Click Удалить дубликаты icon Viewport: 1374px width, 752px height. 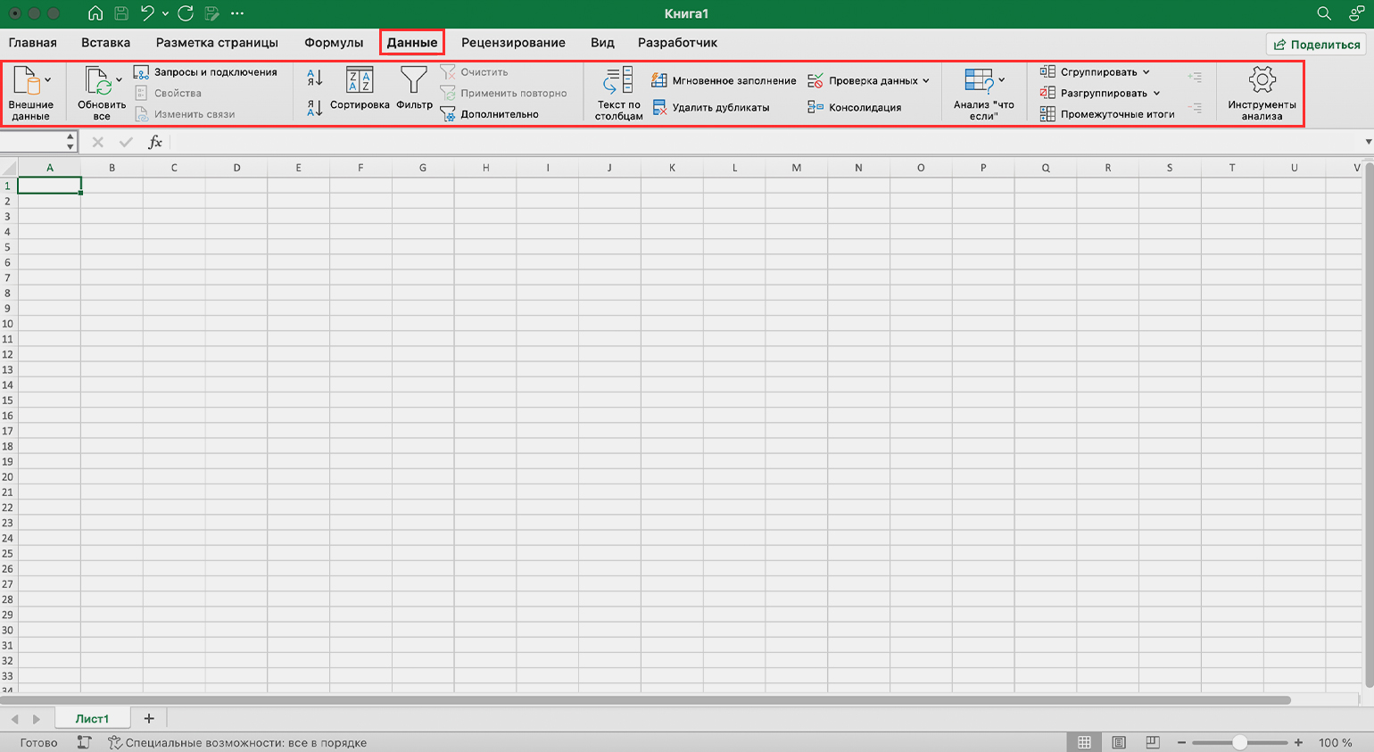[659, 108]
